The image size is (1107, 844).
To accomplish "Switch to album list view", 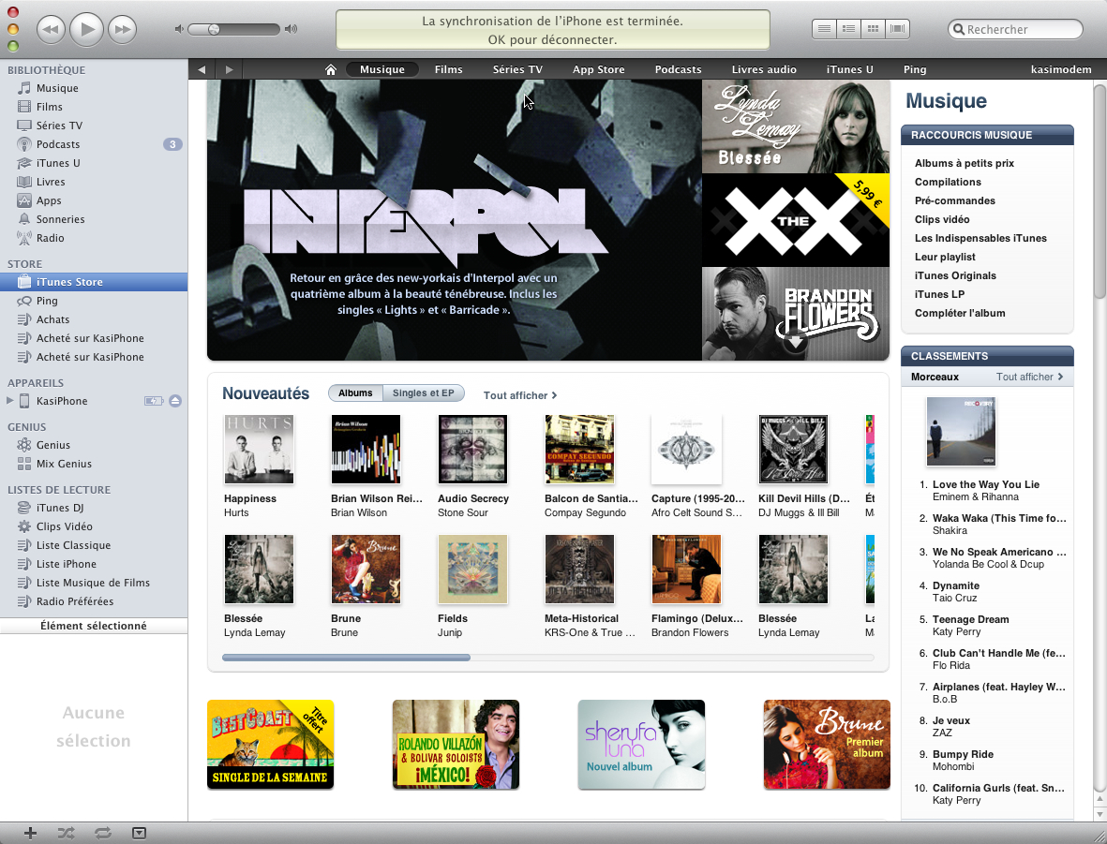I will 848,29.
